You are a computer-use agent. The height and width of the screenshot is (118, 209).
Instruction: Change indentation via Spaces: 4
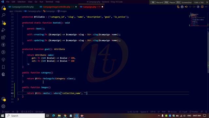[144, 112]
